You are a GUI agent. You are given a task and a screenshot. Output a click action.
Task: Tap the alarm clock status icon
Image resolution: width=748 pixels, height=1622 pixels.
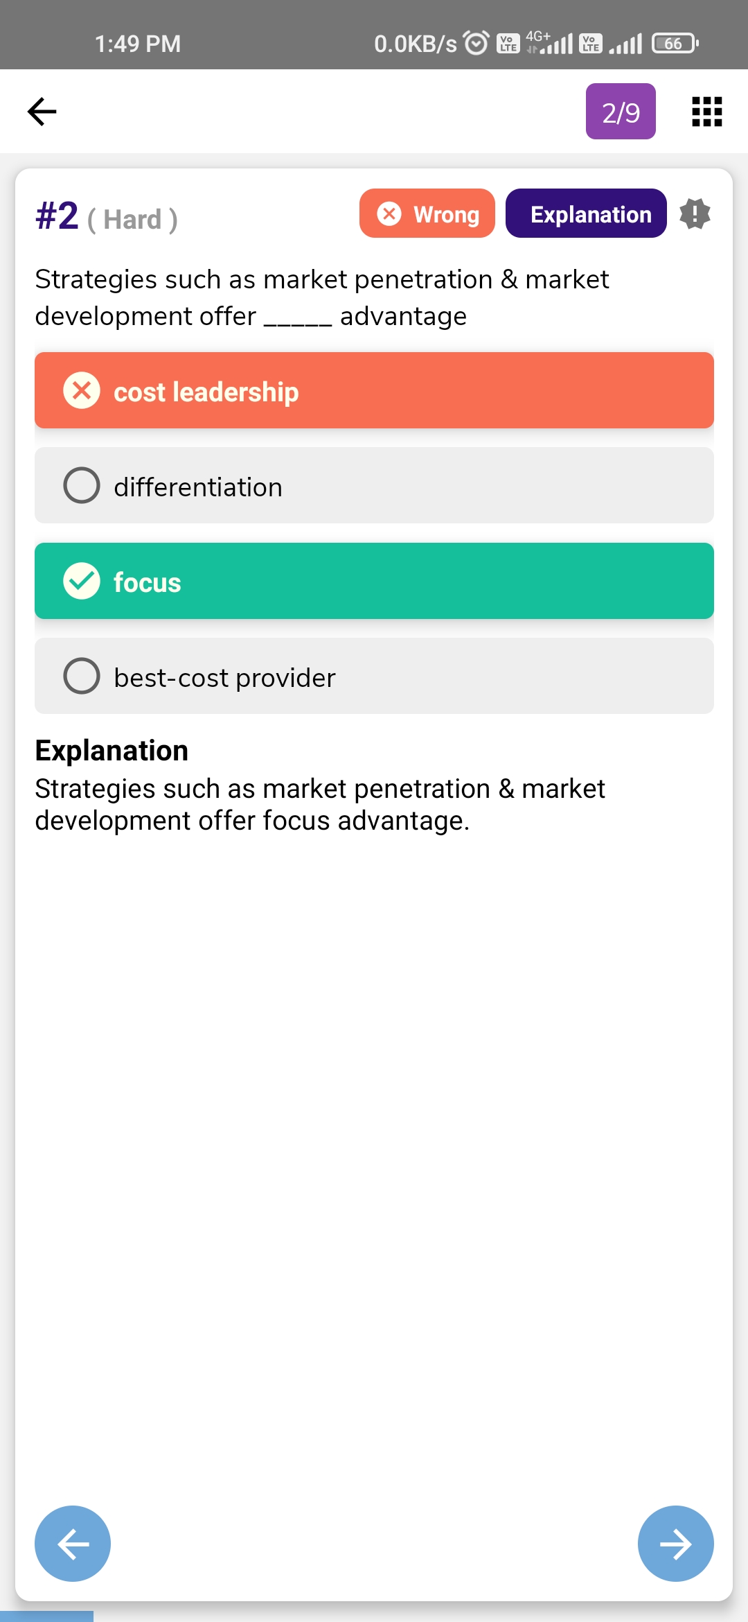[x=476, y=43]
